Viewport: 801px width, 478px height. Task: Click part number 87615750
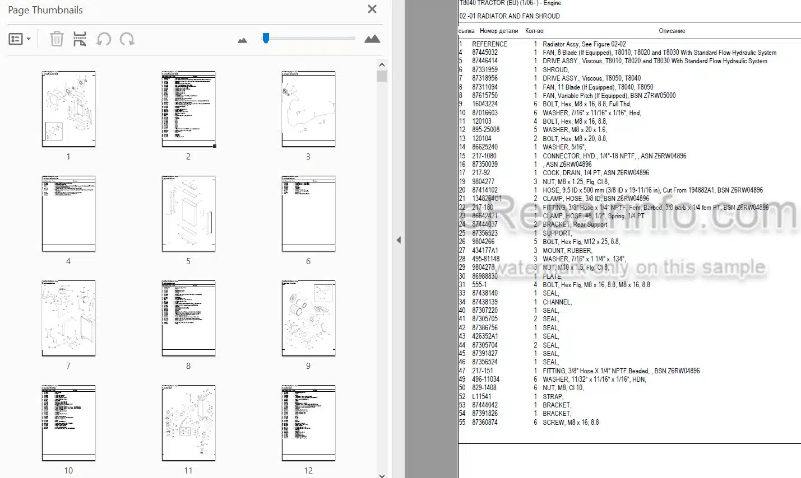click(x=485, y=96)
